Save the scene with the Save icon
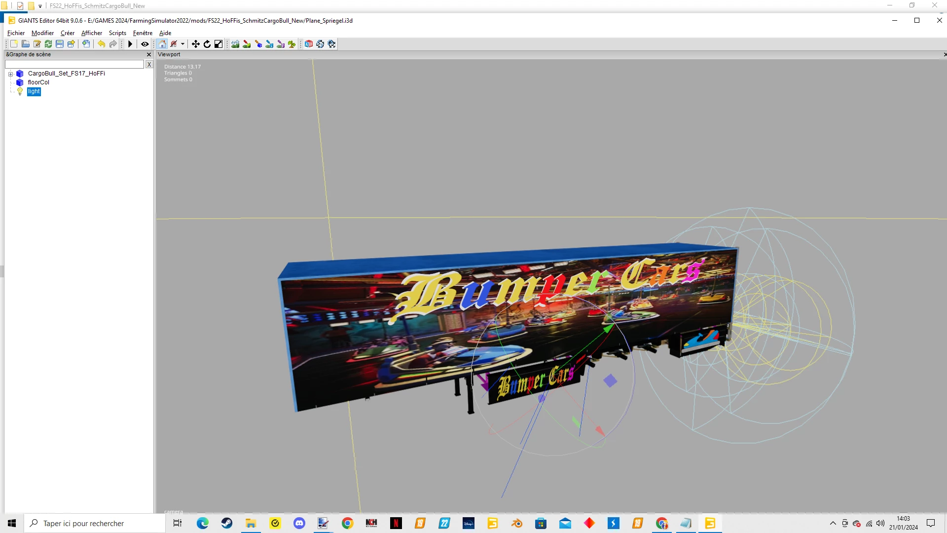The width and height of the screenshot is (947, 533). 60,44
